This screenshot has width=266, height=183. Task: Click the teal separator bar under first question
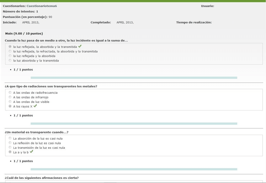click(134, 78)
